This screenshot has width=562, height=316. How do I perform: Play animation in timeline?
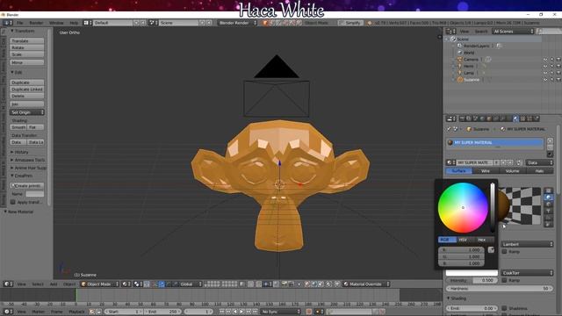[x=241, y=312]
